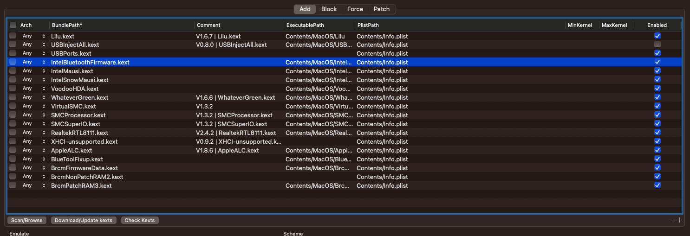Screen dimensions: 690x236
Task: Click the plus icon to add kext
Action: click(680, 220)
